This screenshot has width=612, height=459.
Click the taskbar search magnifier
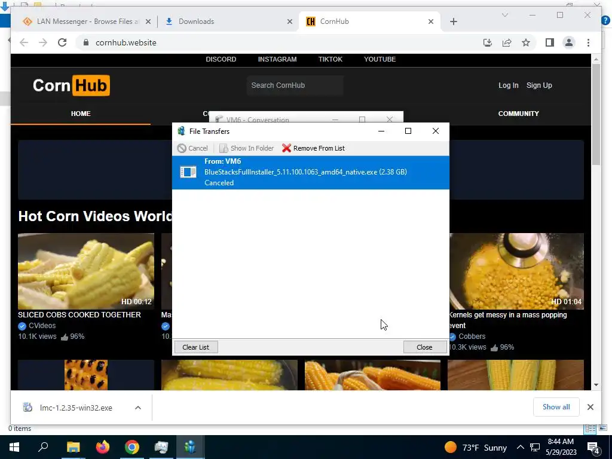pyautogui.click(x=43, y=447)
